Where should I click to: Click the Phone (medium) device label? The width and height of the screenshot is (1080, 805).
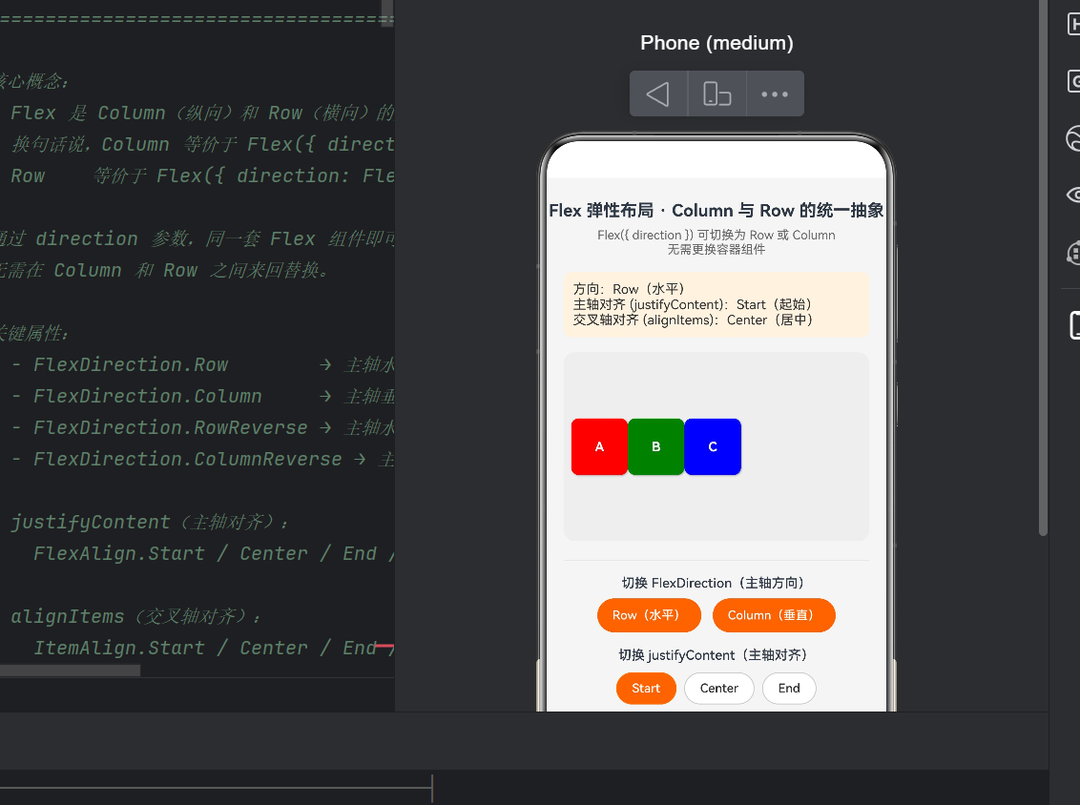tap(717, 43)
